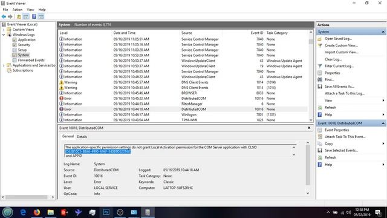Click Clear Log action
Screen dimensions: 387x218
coord(333,59)
